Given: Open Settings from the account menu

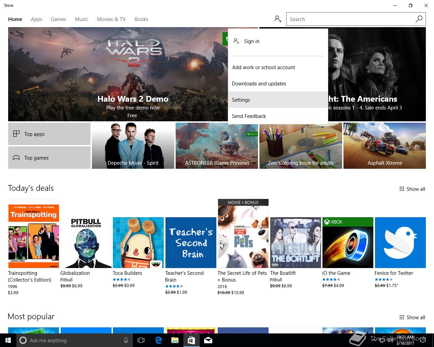Looking at the screenshot, I should click(x=278, y=100).
